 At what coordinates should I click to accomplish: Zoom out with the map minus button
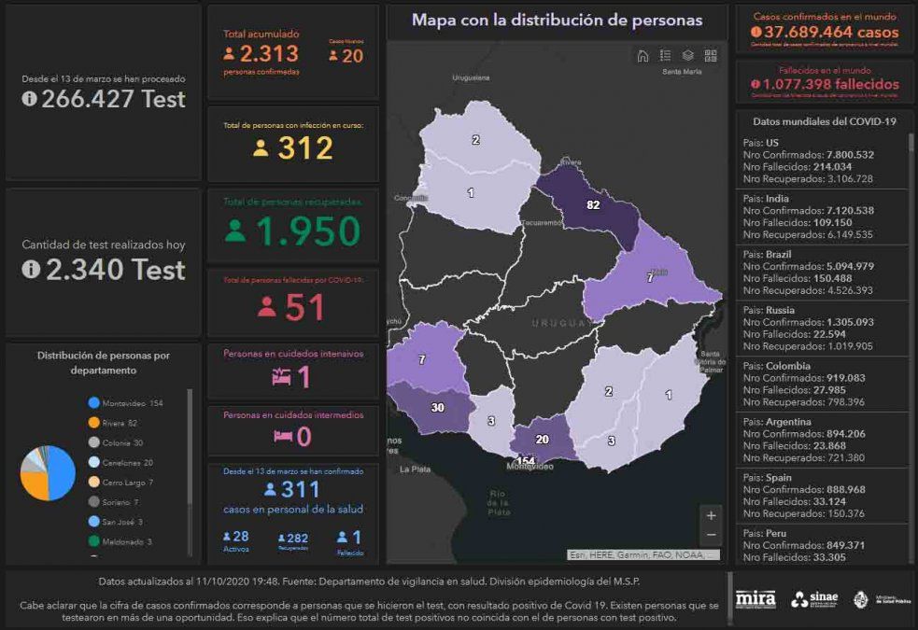click(711, 535)
